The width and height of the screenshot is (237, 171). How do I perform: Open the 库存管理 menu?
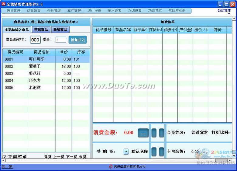tap(74, 11)
